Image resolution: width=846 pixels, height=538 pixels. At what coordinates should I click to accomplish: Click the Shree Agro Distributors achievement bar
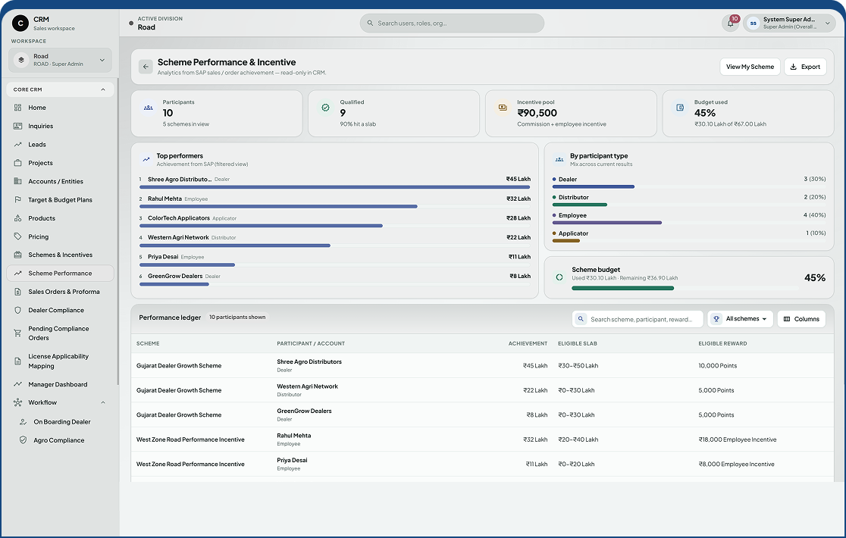point(334,187)
